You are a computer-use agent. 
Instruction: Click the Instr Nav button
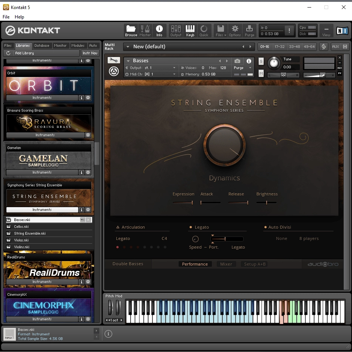(x=90, y=53)
